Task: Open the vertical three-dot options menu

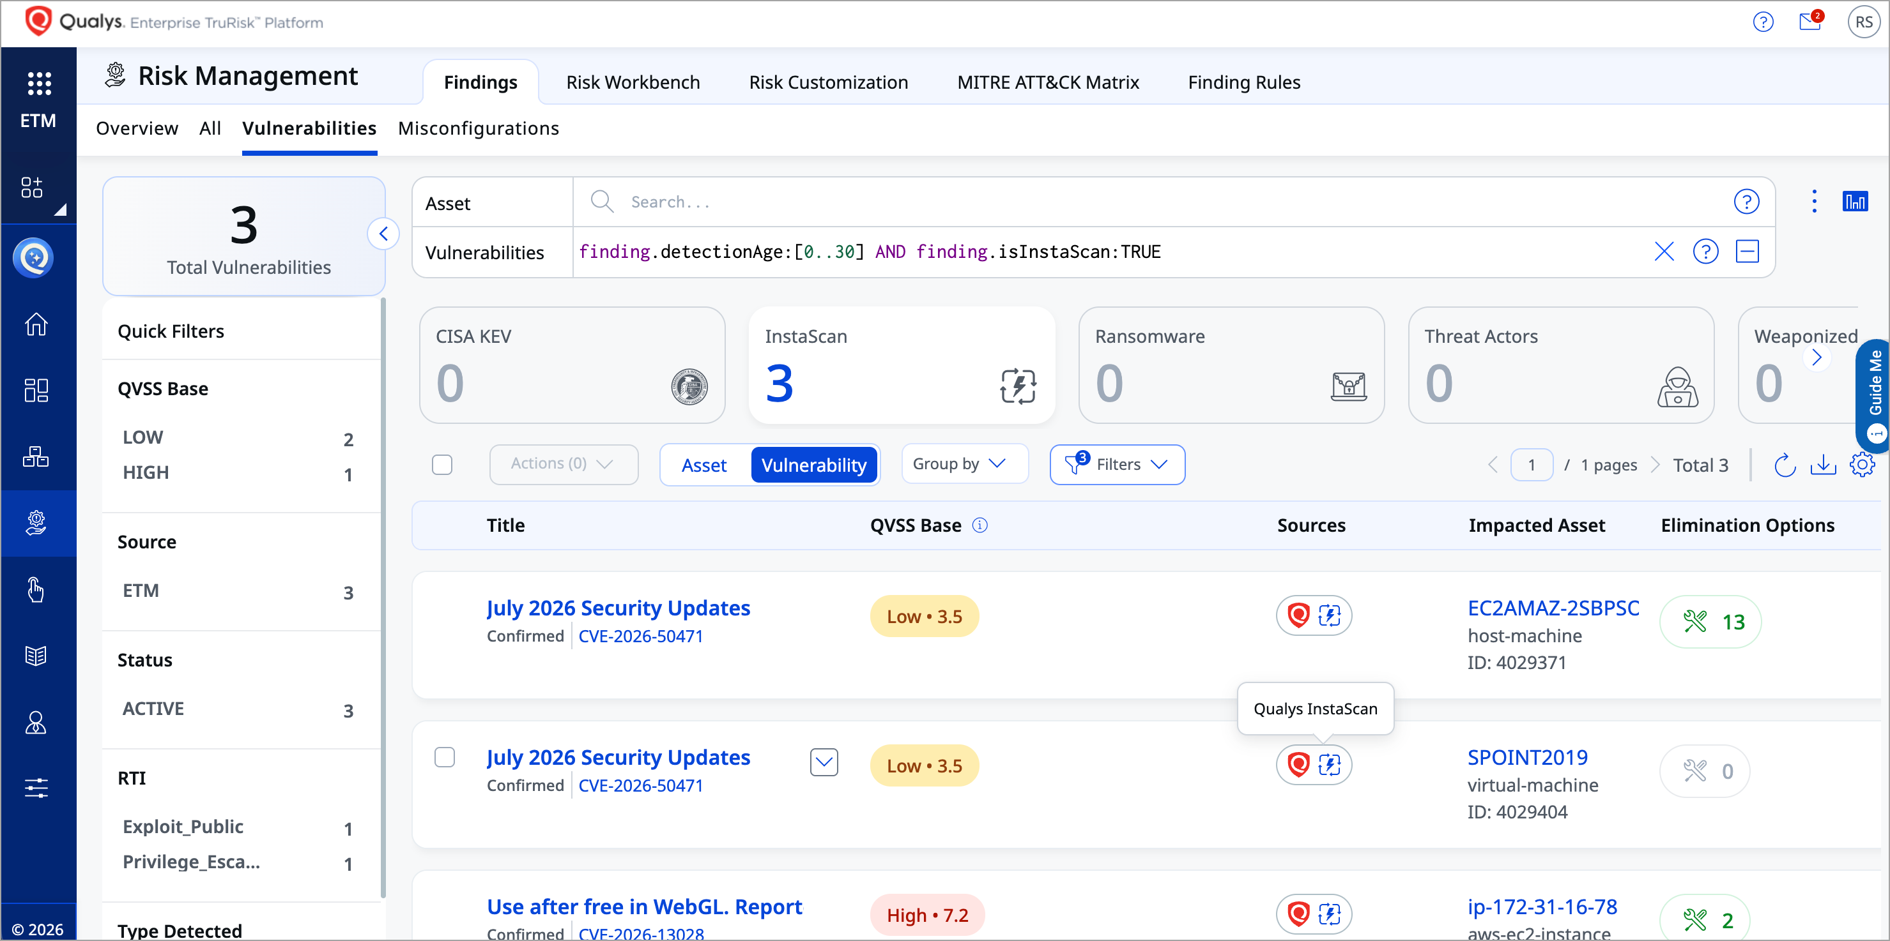Action: [1815, 202]
